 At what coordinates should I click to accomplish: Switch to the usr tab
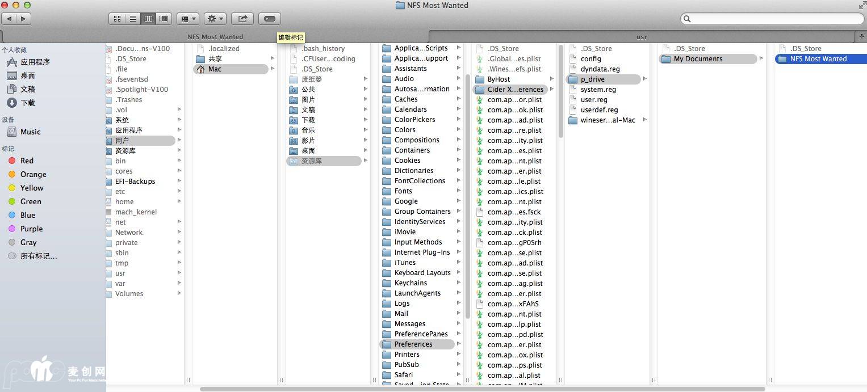click(x=642, y=37)
